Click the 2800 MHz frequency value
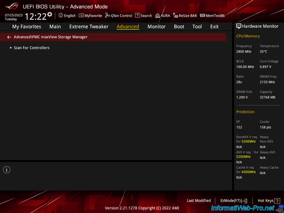 click(x=244, y=52)
